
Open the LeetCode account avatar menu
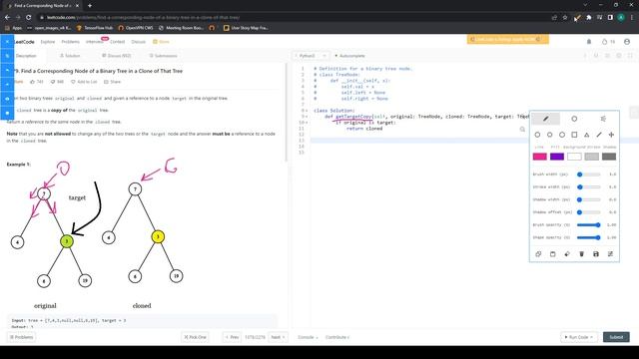click(x=627, y=42)
